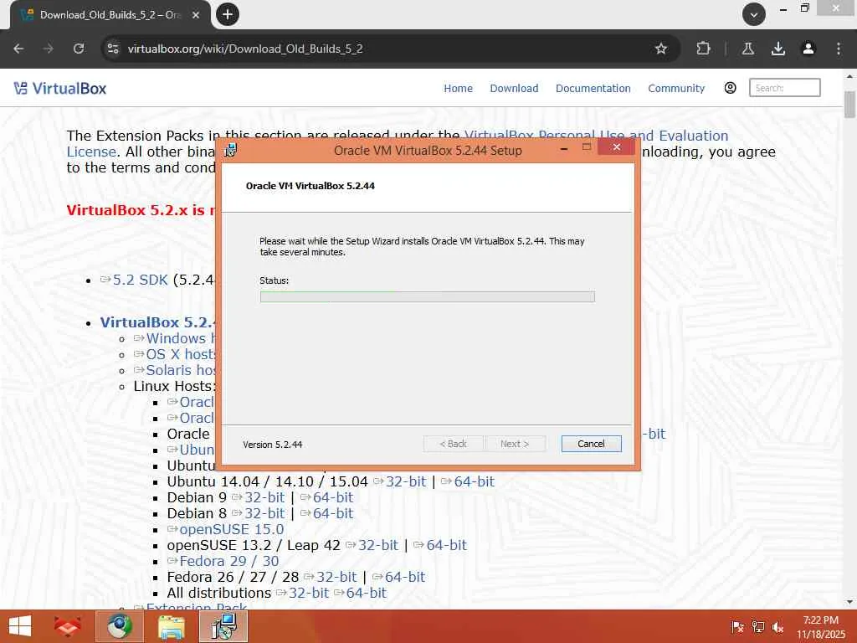Viewport: 857px width, 643px height.
Task: Go back using the browser back arrow
Action: [18, 49]
